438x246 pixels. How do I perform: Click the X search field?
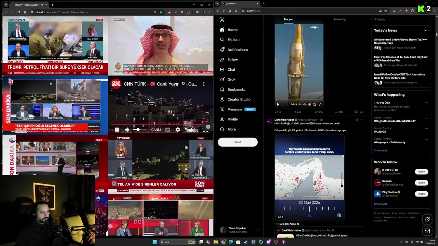click(x=401, y=19)
